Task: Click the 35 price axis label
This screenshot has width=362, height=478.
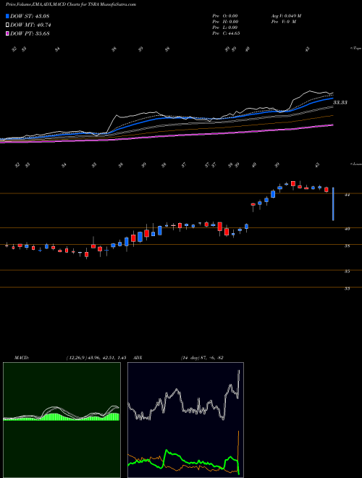Action: pos(347,272)
